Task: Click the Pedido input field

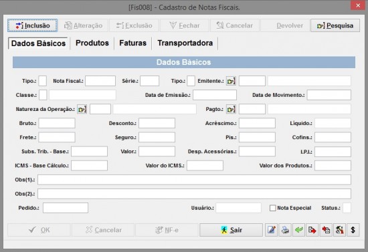Action: (66, 208)
